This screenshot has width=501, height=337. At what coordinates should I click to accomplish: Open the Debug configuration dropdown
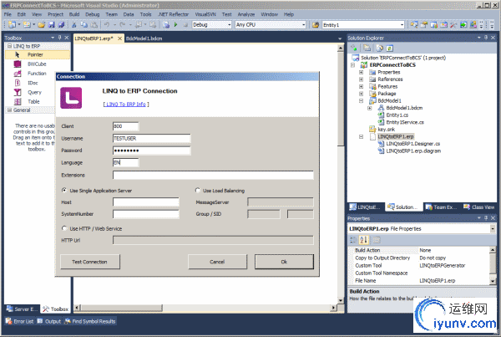[229, 24]
